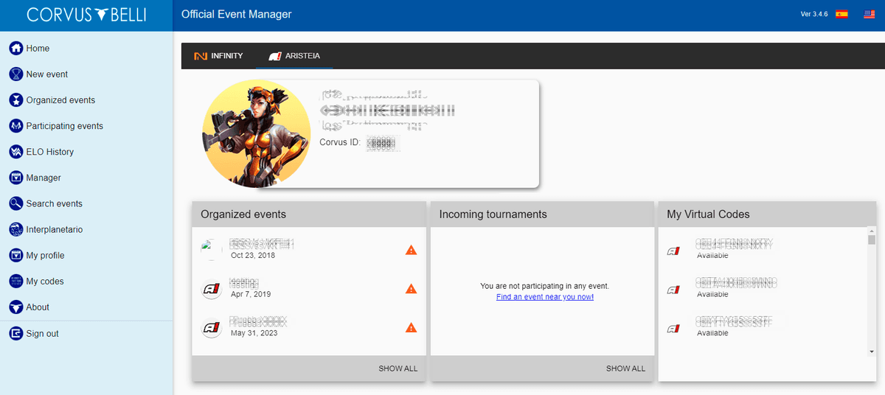Viewport: 885px width, 395px height.
Task: Click the My Virtual Codes scrollbar thumb
Action: click(x=872, y=240)
